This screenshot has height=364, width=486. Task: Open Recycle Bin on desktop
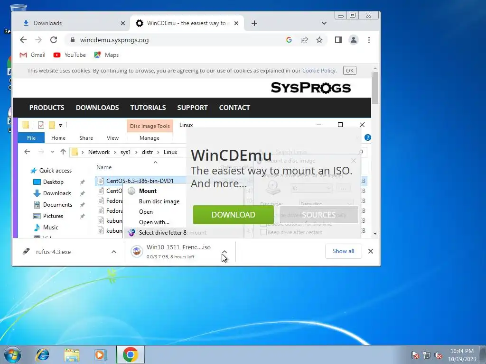click(18, 7)
